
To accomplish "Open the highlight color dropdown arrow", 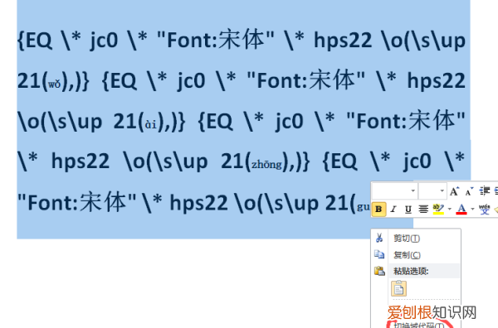I will tap(449, 210).
